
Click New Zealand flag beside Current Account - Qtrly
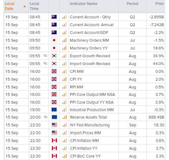(x=54, y=17)
